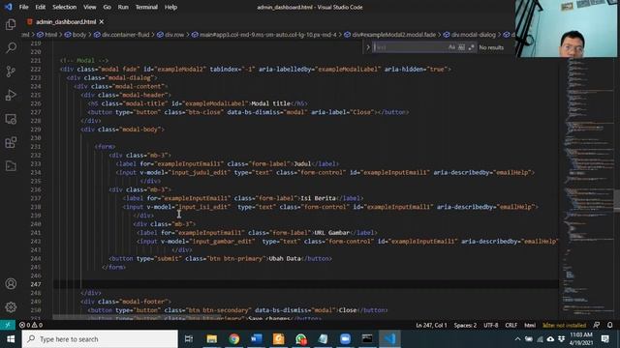Open Zoom from the taskbar
The height and width of the screenshot is (348, 620).
(x=345, y=339)
